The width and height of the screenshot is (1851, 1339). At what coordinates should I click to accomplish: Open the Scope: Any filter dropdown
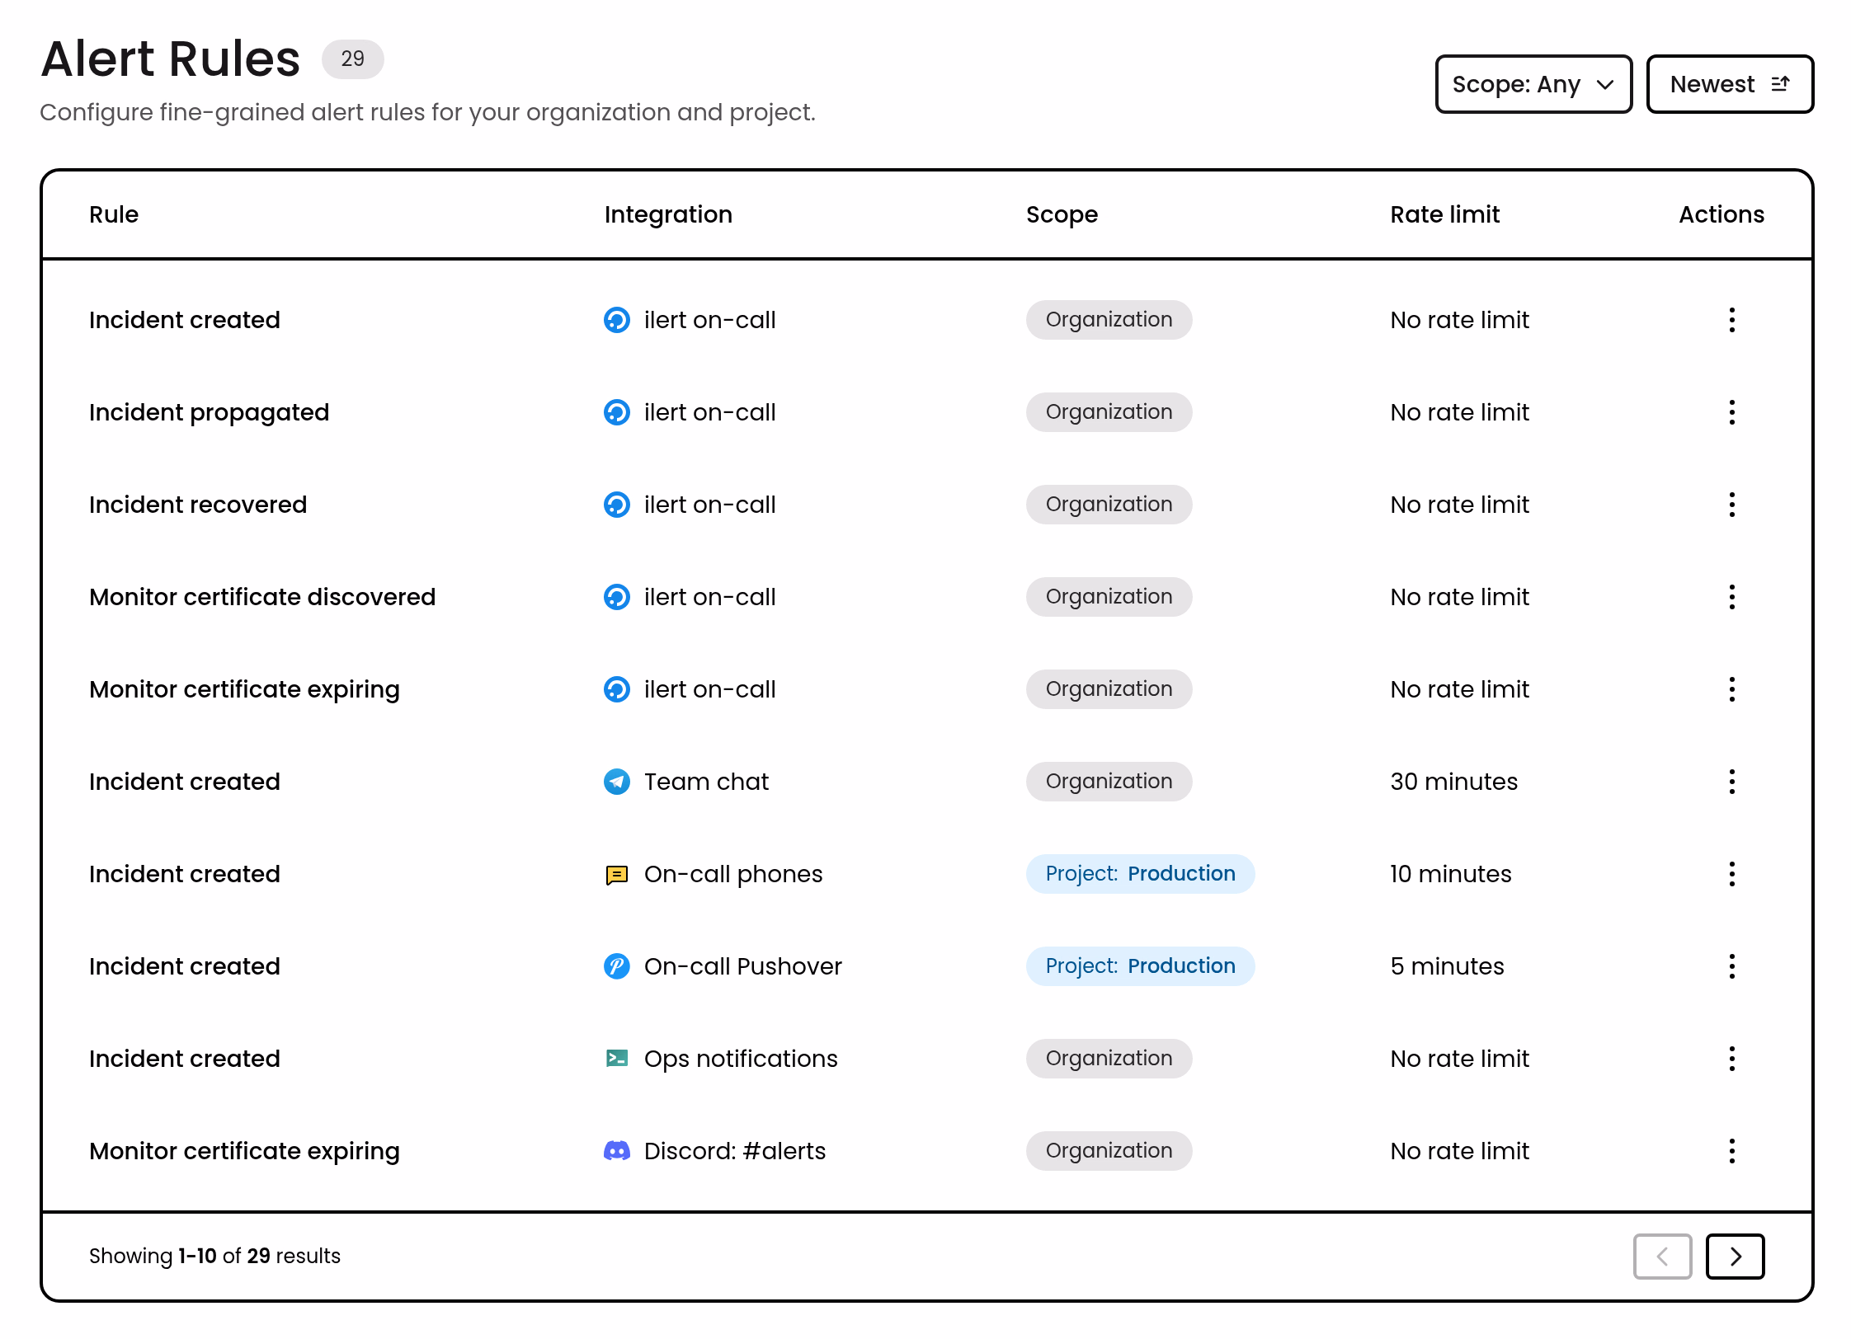(x=1533, y=84)
